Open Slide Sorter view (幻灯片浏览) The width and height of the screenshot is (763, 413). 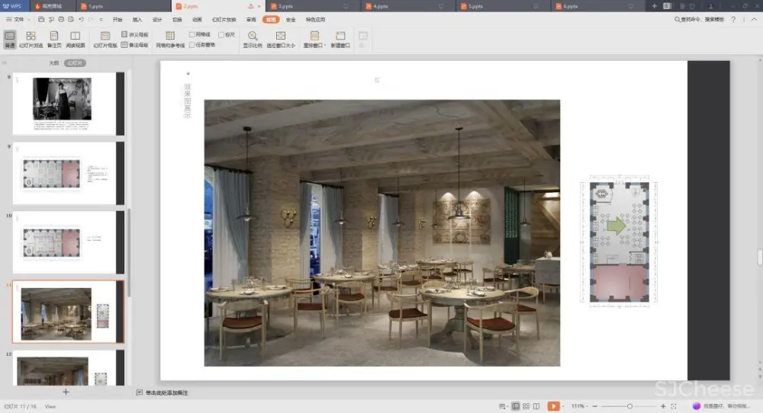click(31, 39)
